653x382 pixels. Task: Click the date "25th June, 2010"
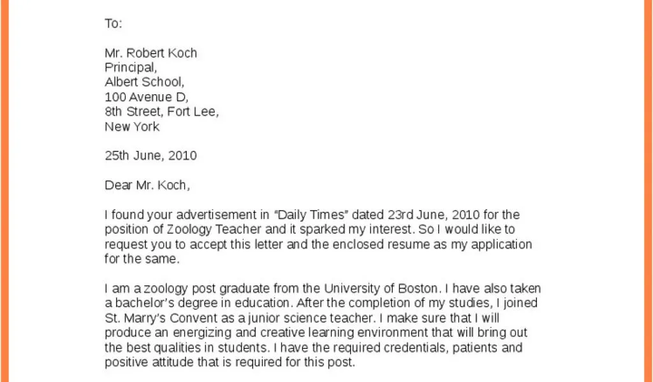[x=150, y=155]
